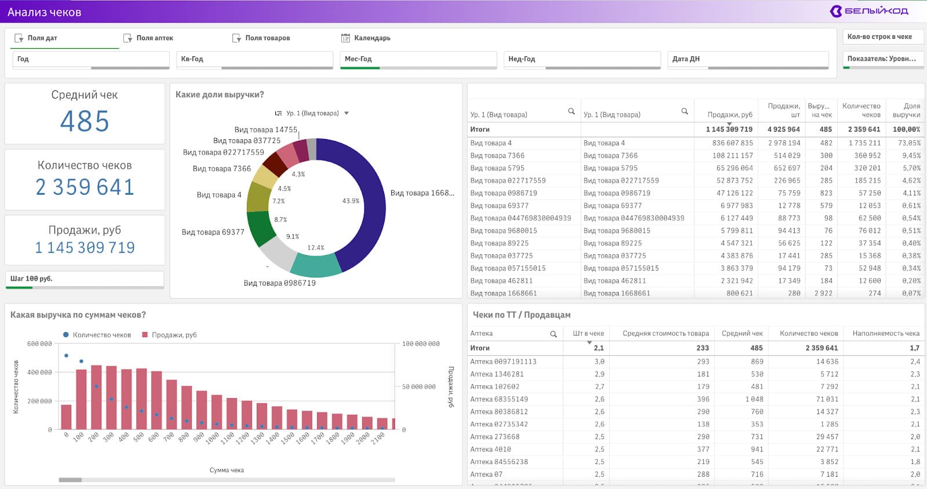Click the bar for 200 сумма чека
Image resolution: width=927 pixels, height=489 pixels.
pos(96,397)
